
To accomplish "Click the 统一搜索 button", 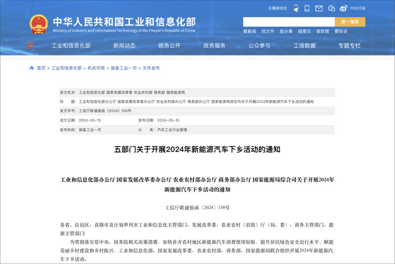I will 350,22.
